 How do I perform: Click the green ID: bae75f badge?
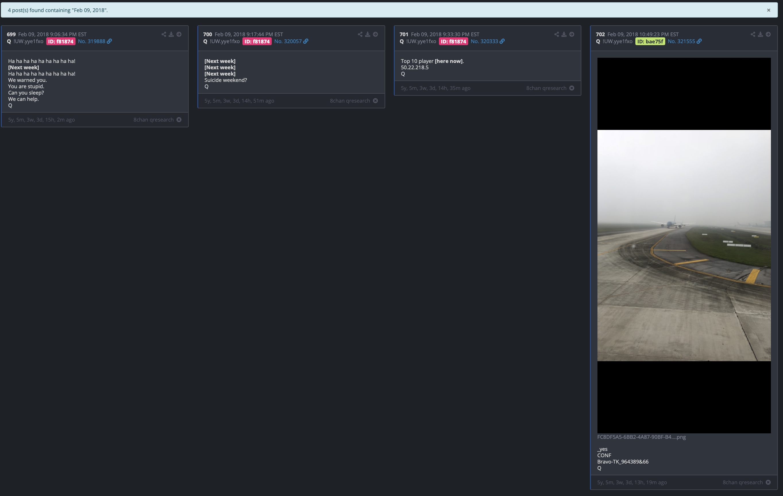point(650,41)
